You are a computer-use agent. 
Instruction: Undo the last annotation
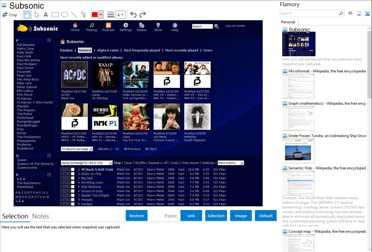pos(133,15)
